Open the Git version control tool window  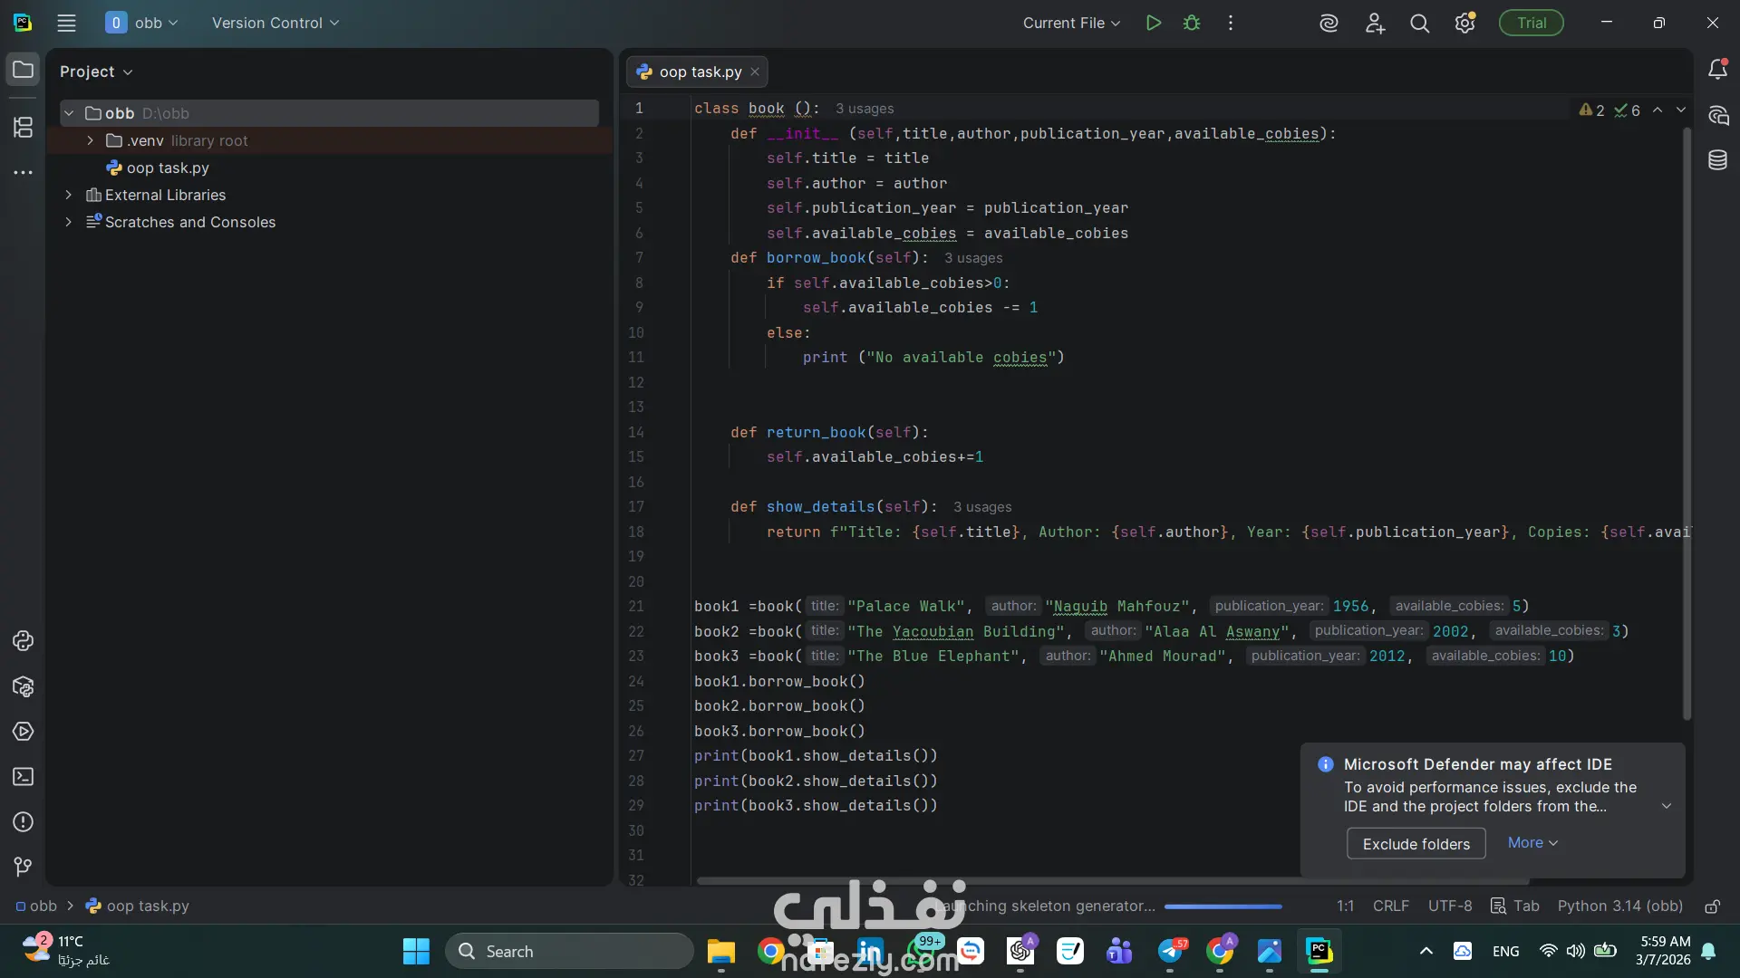point(24,867)
